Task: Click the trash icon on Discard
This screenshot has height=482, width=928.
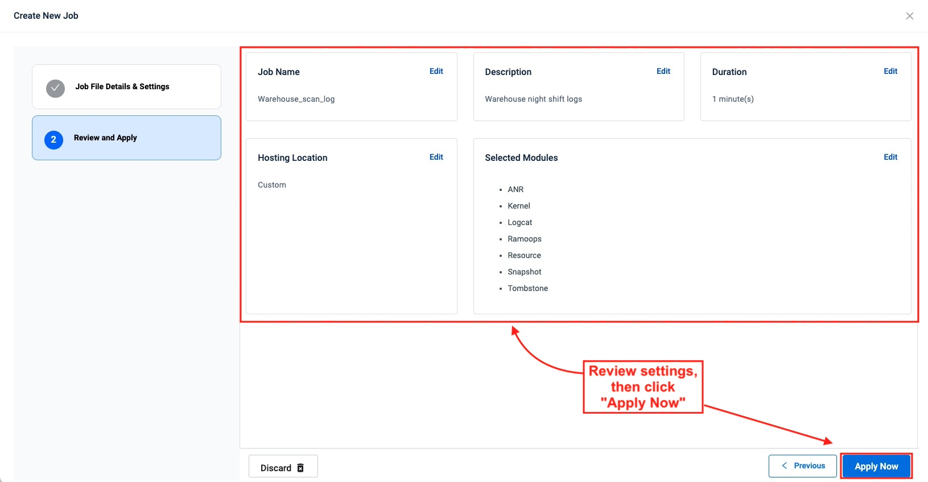Action: 300,468
